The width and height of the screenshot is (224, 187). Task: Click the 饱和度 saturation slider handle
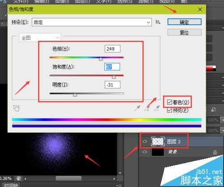[x=114, y=77]
